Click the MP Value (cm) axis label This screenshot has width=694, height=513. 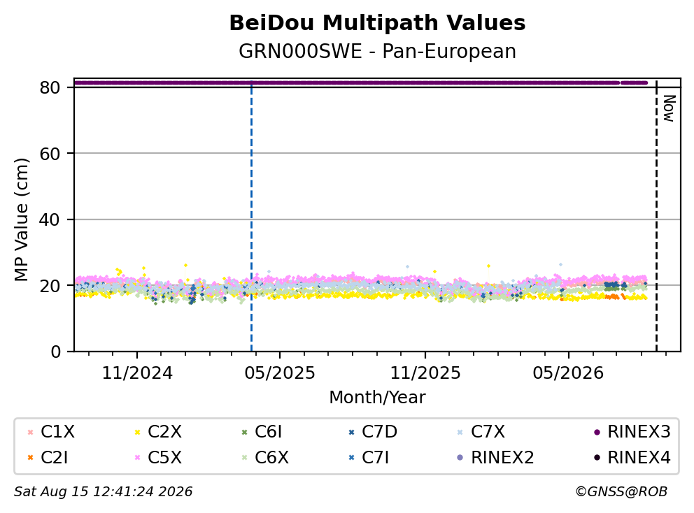pyautogui.click(x=21, y=219)
